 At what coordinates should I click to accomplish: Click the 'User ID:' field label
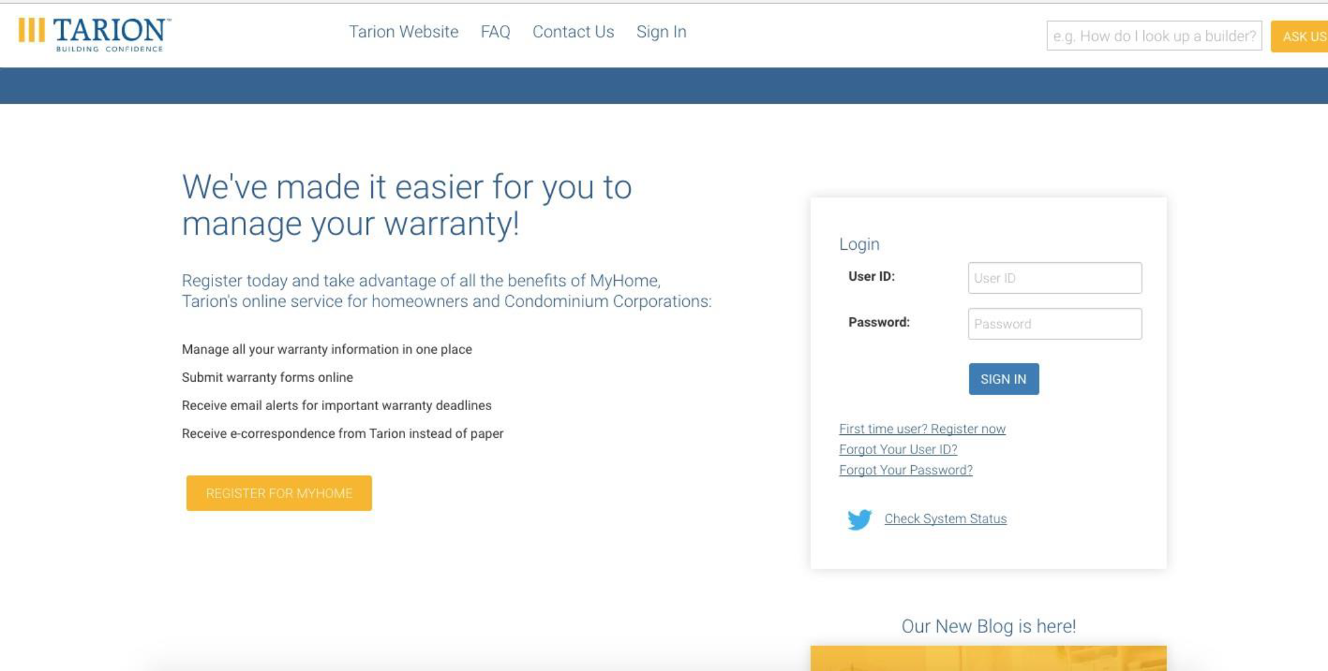point(871,277)
